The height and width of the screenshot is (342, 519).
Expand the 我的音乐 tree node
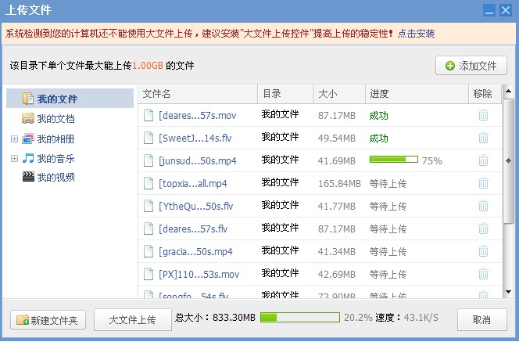tap(14, 159)
